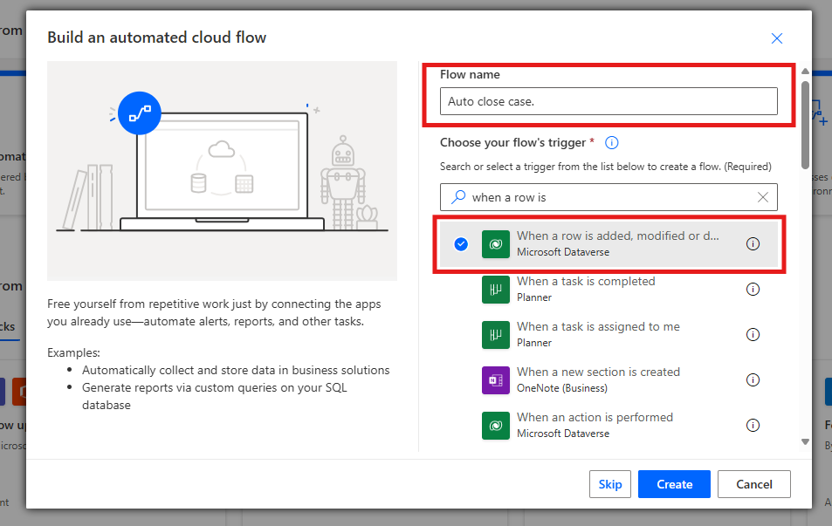This screenshot has height=526, width=832.
Task: Clear the trigger search text with X
Action: click(762, 197)
